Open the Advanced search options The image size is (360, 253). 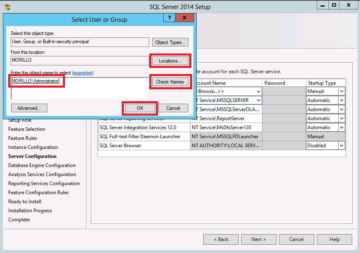[29, 108]
